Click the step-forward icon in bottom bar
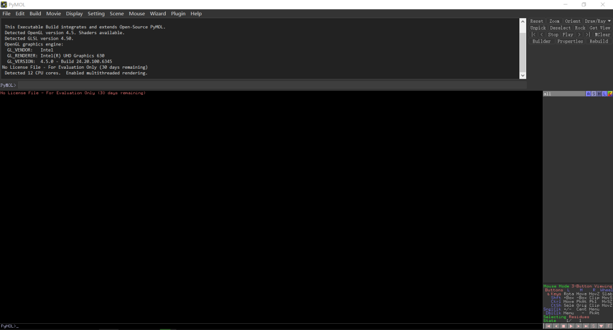The height and width of the screenshot is (330, 613). click(578, 326)
